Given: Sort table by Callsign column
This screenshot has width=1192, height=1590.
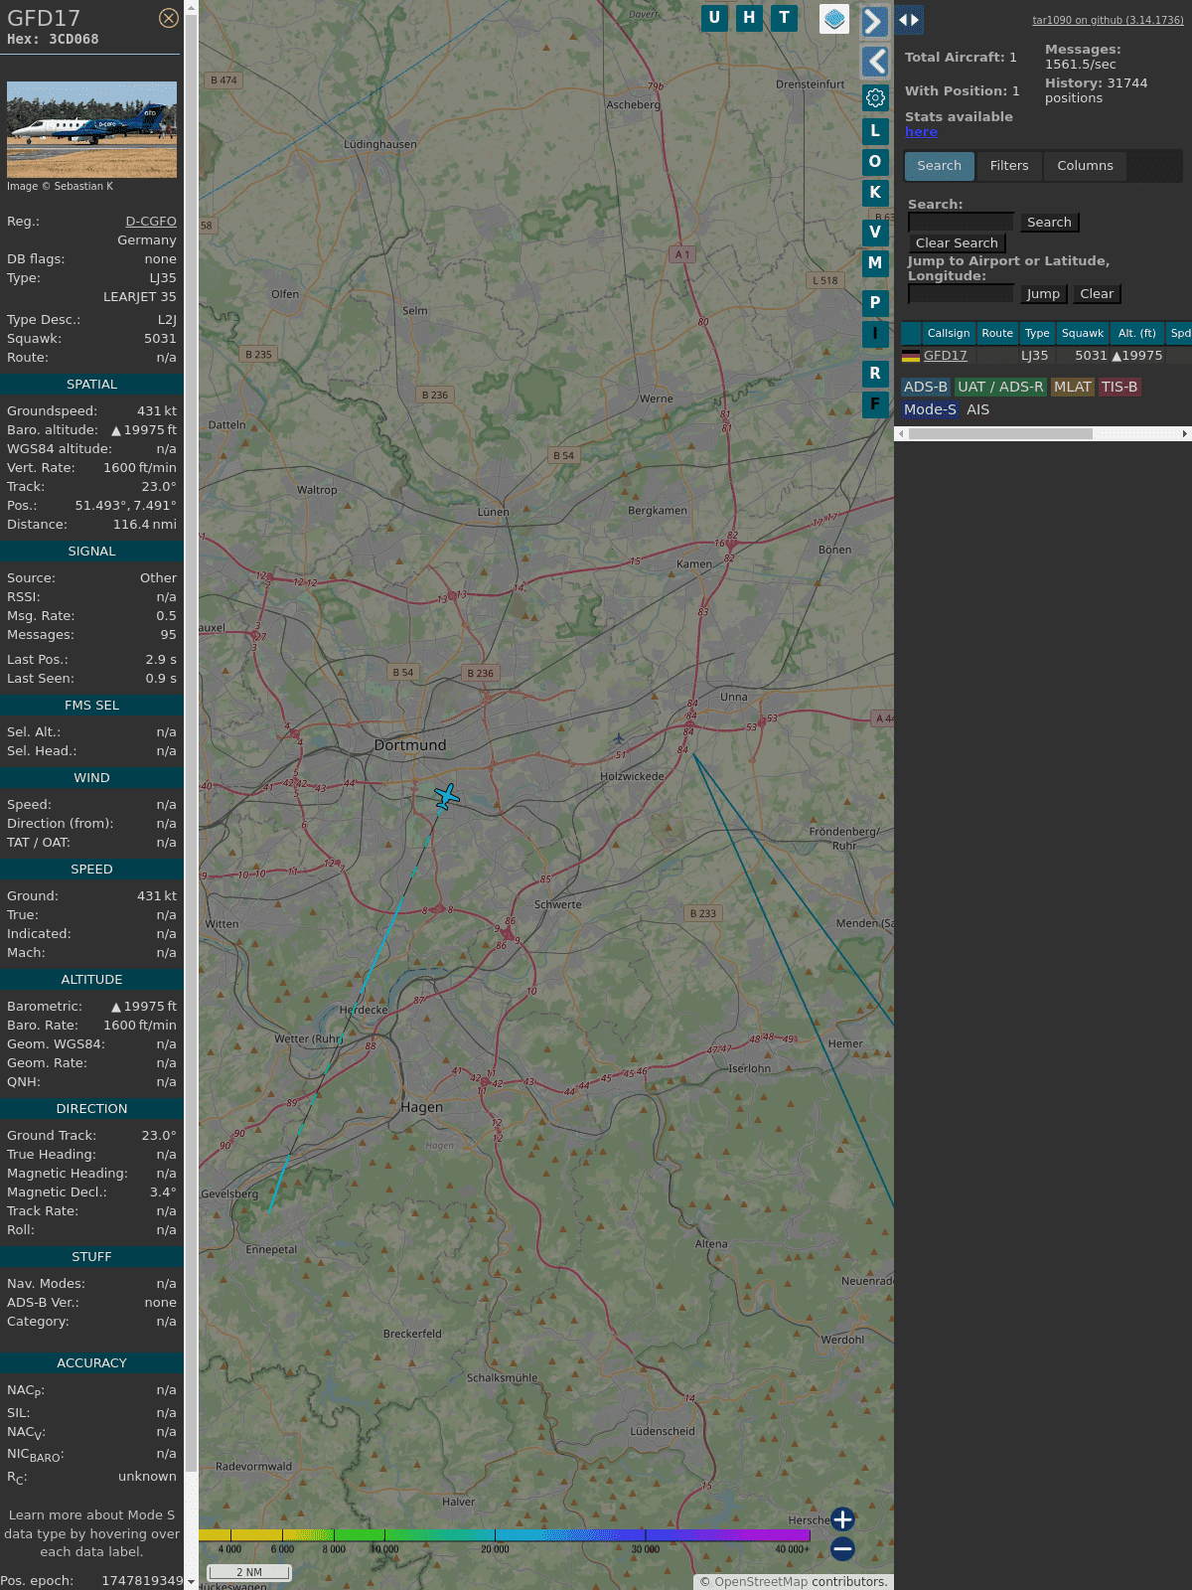Looking at the screenshot, I should tap(949, 334).
